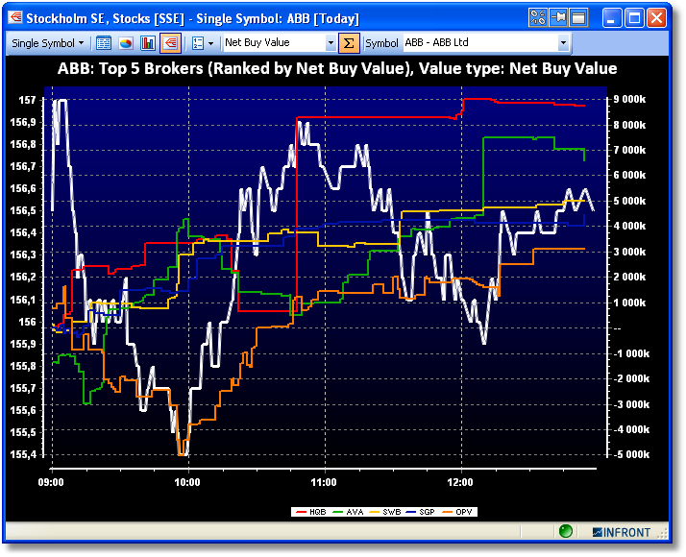
Task: Click the window link settings icon in title bar
Action: 537,18
